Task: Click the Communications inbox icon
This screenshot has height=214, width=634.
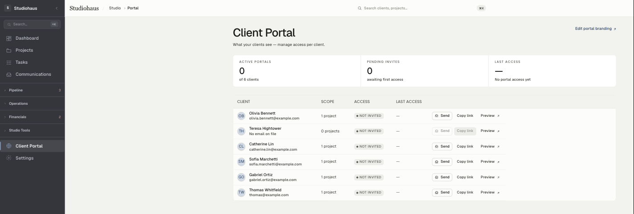Action: pyautogui.click(x=9, y=74)
